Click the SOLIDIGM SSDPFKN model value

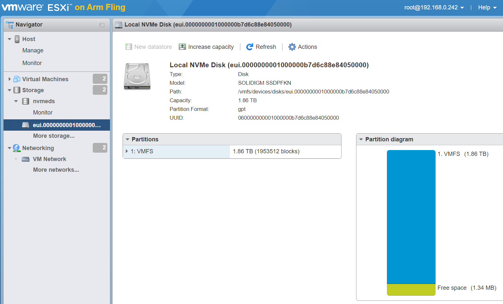coord(264,83)
